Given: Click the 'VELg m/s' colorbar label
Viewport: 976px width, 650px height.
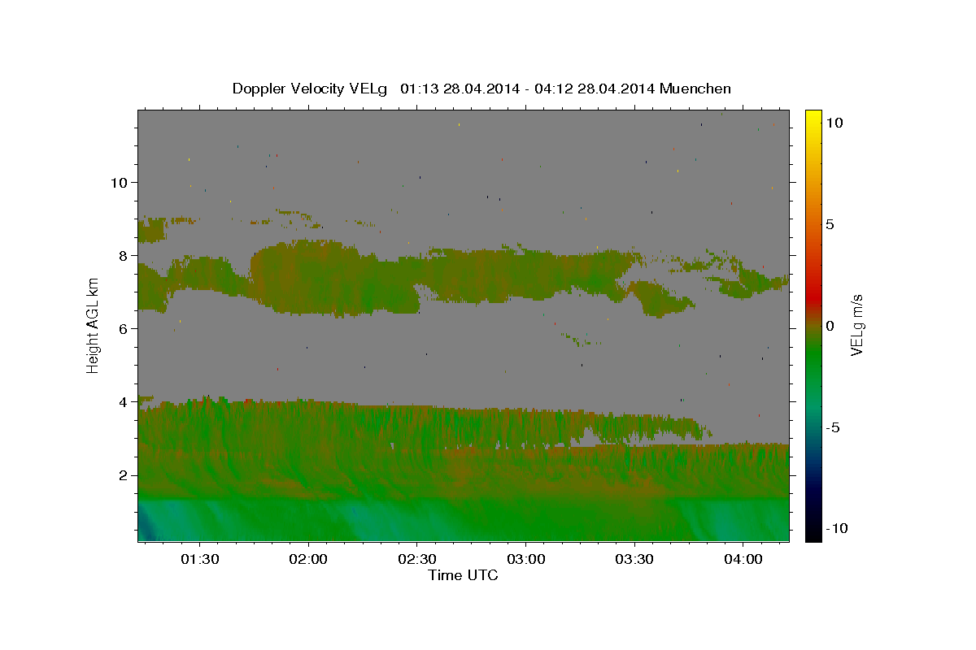Looking at the screenshot, I should 856,325.
